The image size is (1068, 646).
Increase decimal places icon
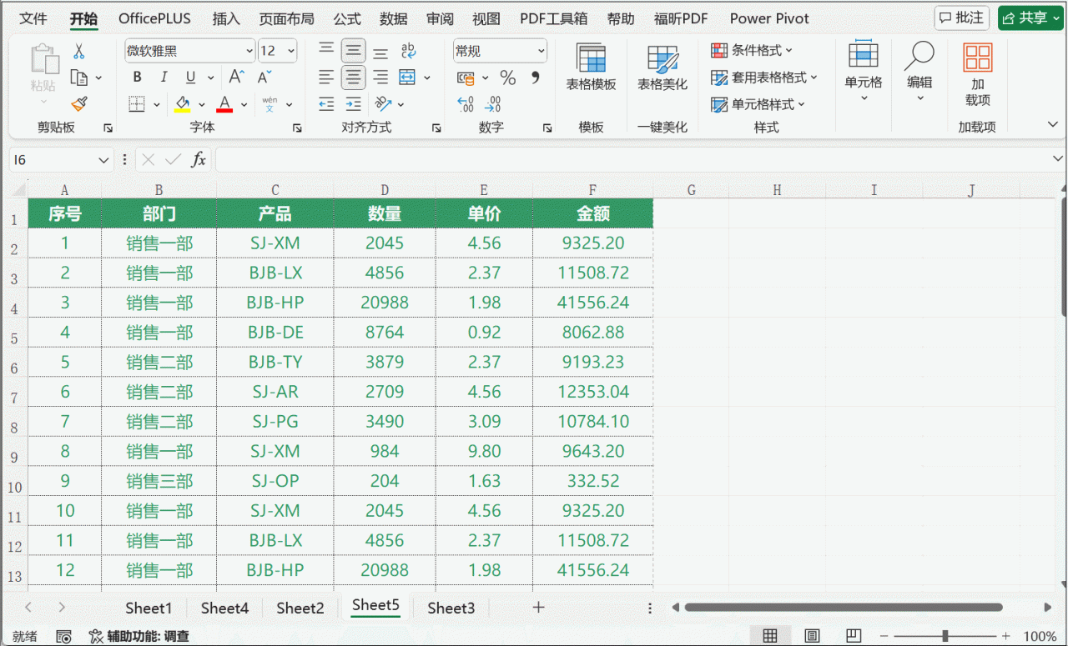pyautogui.click(x=466, y=104)
